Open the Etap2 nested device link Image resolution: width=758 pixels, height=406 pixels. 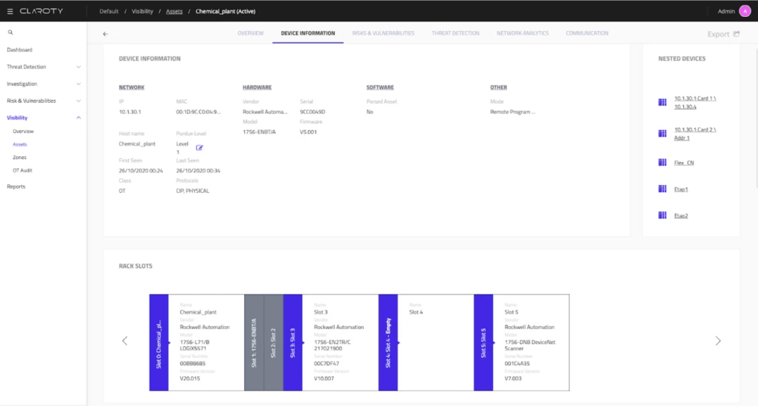tap(681, 216)
